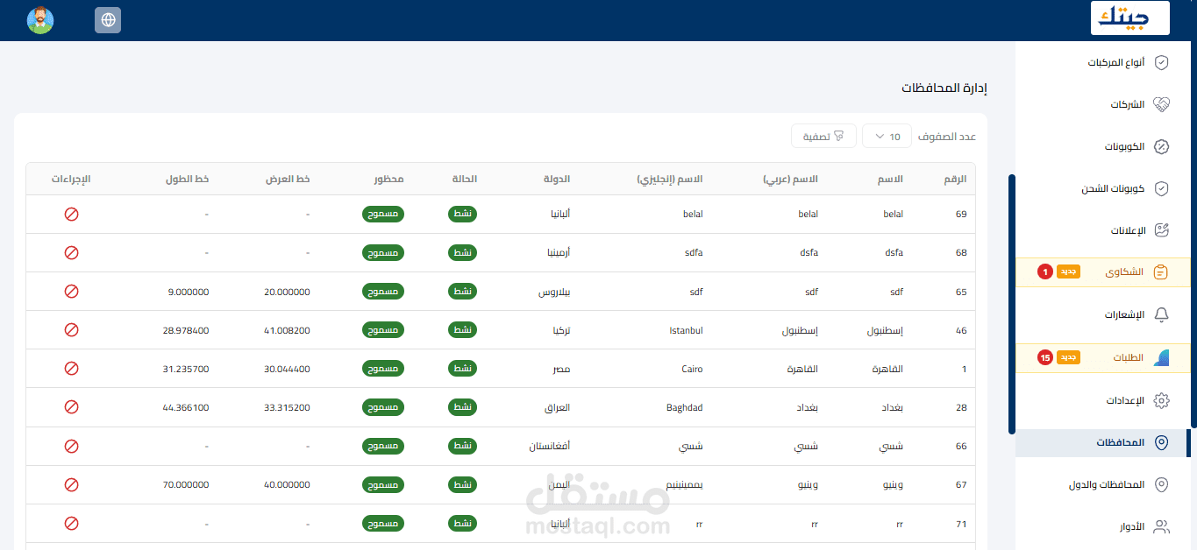Open الأدوار users icon
Image resolution: width=1197 pixels, height=550 pixels.
point(1161,527)
